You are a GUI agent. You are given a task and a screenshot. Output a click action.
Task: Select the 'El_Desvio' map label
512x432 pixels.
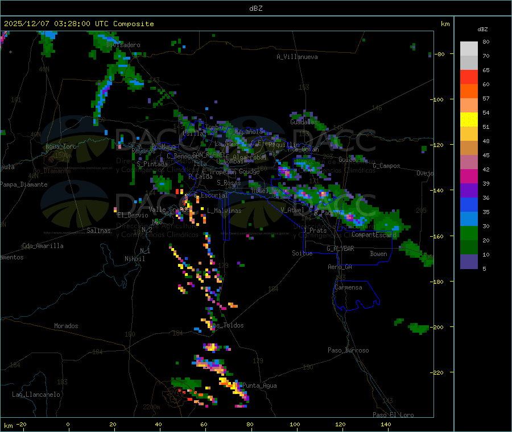[x=133, y=215]
